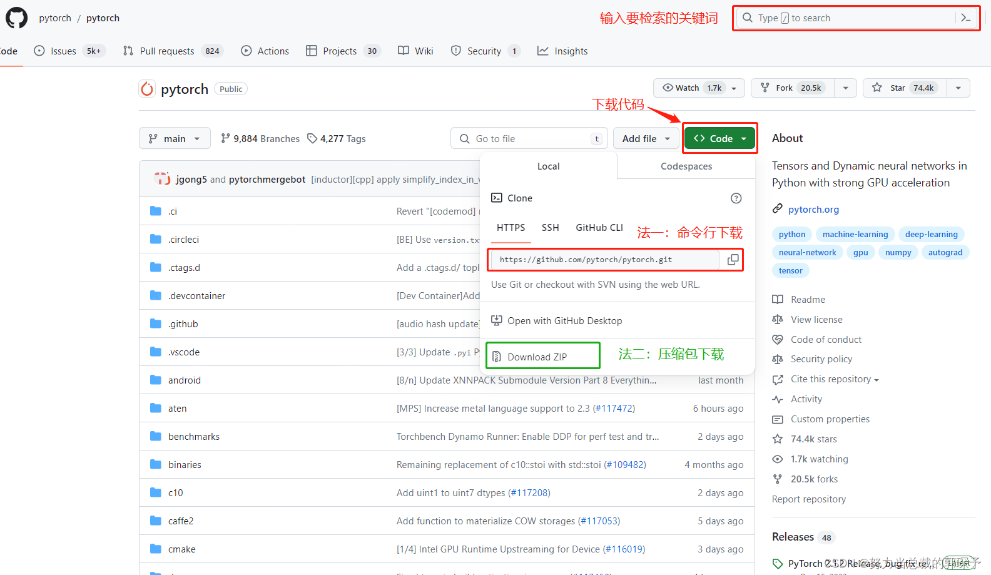Click the Fork button
The width and height of the screenshot is (991, 575).
coord(793,88)
